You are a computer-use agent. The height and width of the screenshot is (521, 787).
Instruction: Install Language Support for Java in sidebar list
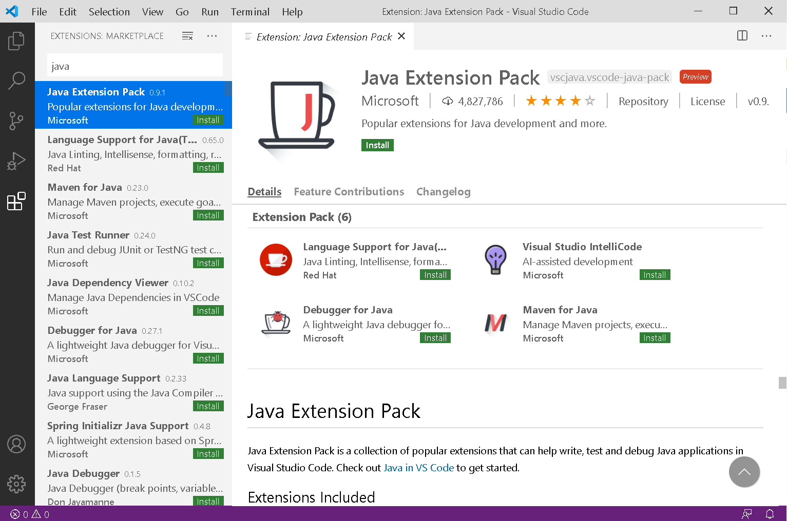coord(208,168)
